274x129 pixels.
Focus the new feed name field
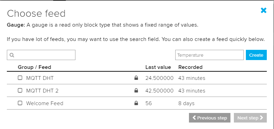click(x=209, y=55)
